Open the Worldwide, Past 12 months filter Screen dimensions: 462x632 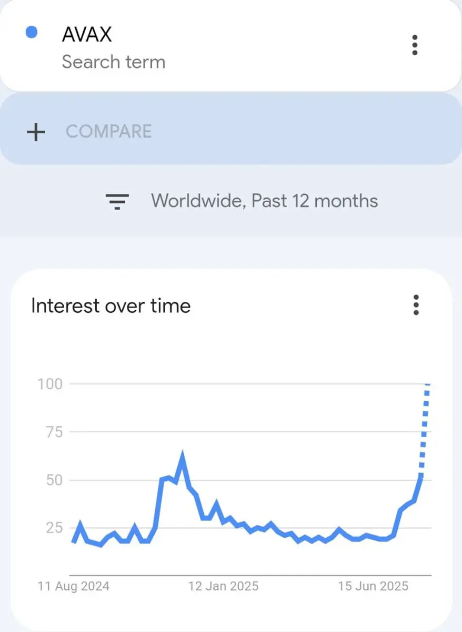[242, 201]
